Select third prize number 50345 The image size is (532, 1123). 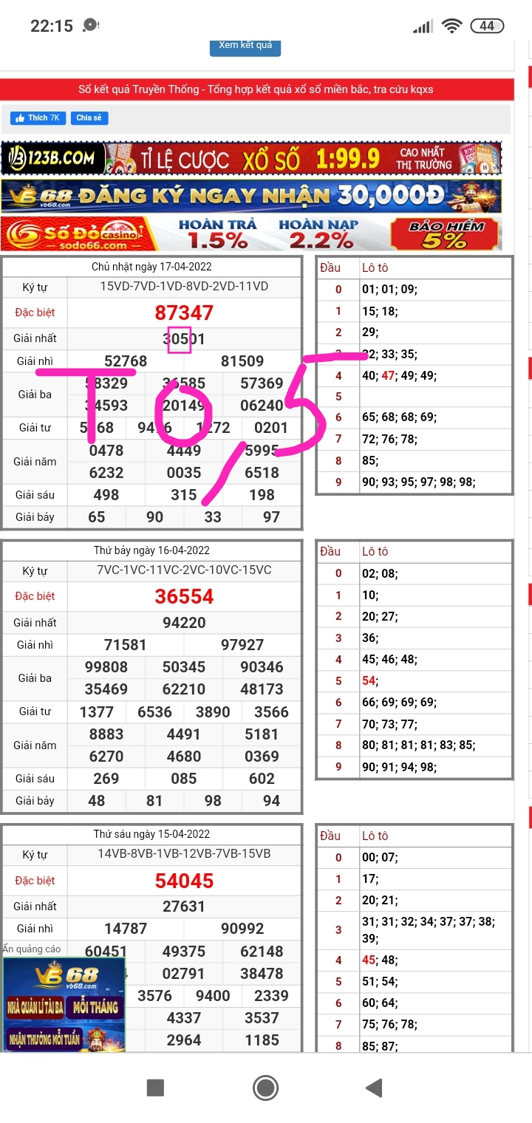184,667
